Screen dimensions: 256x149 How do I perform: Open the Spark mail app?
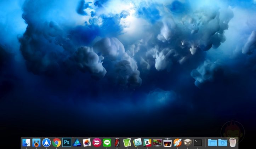(46, 143)
